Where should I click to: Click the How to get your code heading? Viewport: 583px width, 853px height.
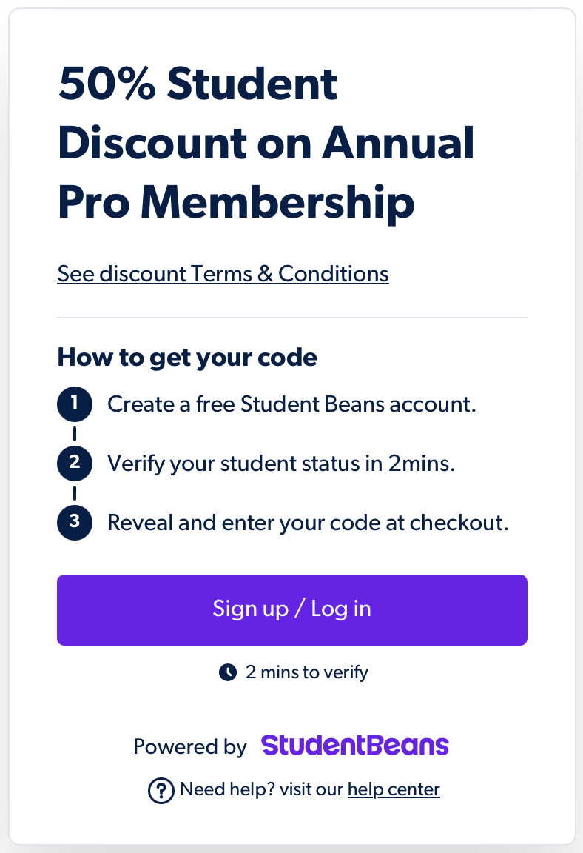point(187,358)
